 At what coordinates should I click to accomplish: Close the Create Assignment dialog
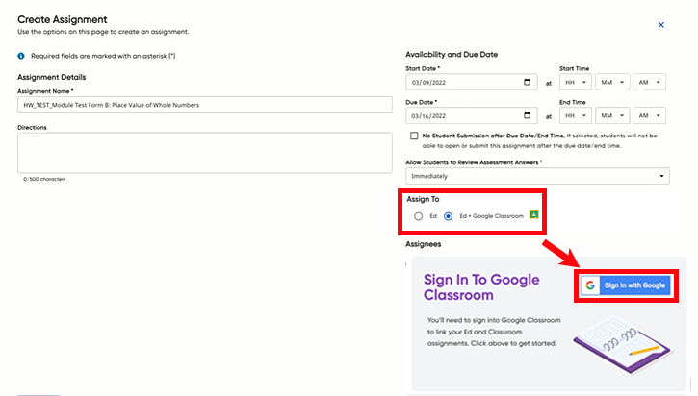coord(661,25)
